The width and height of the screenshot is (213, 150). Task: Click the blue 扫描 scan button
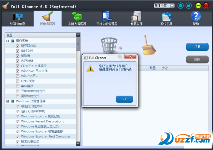[197, 47]
